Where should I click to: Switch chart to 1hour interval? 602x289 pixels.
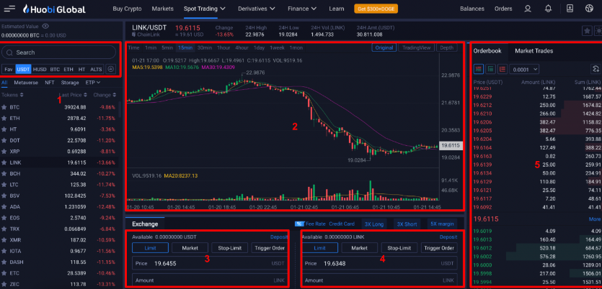223,48
